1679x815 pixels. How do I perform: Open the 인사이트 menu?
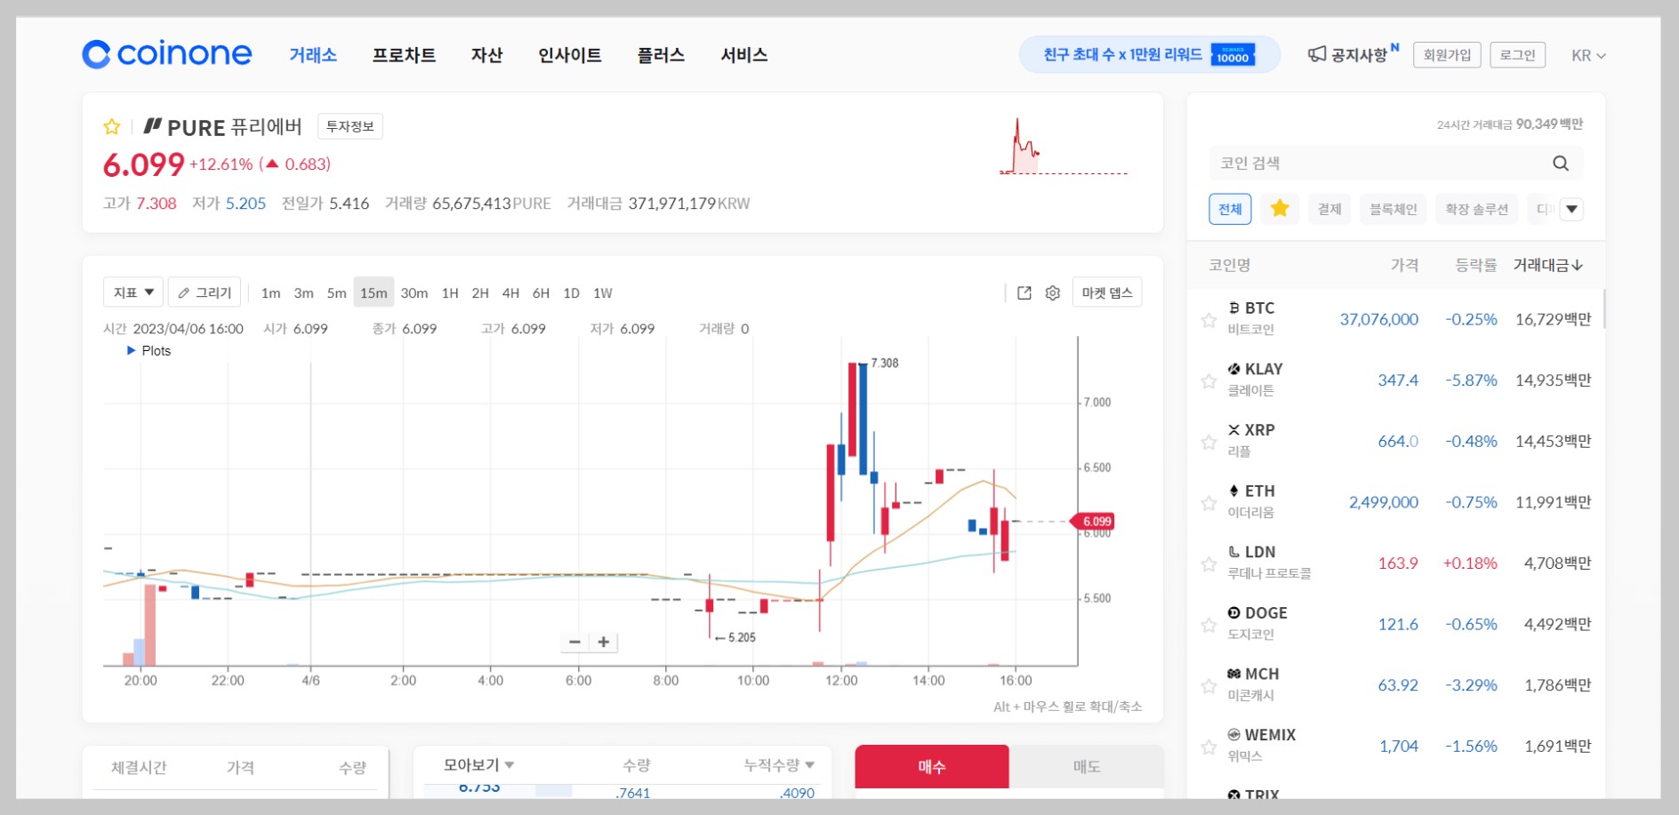[570, 55]
